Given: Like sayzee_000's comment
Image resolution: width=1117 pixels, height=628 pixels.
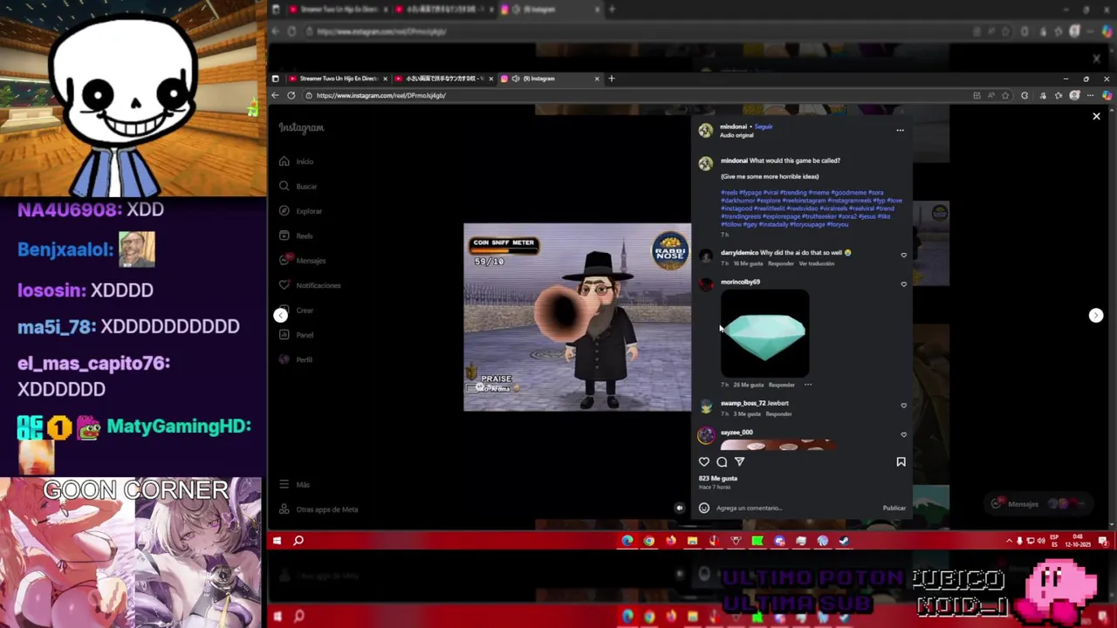Looking at the screenshot, I should pyautogui.click(x=903, y=434).
